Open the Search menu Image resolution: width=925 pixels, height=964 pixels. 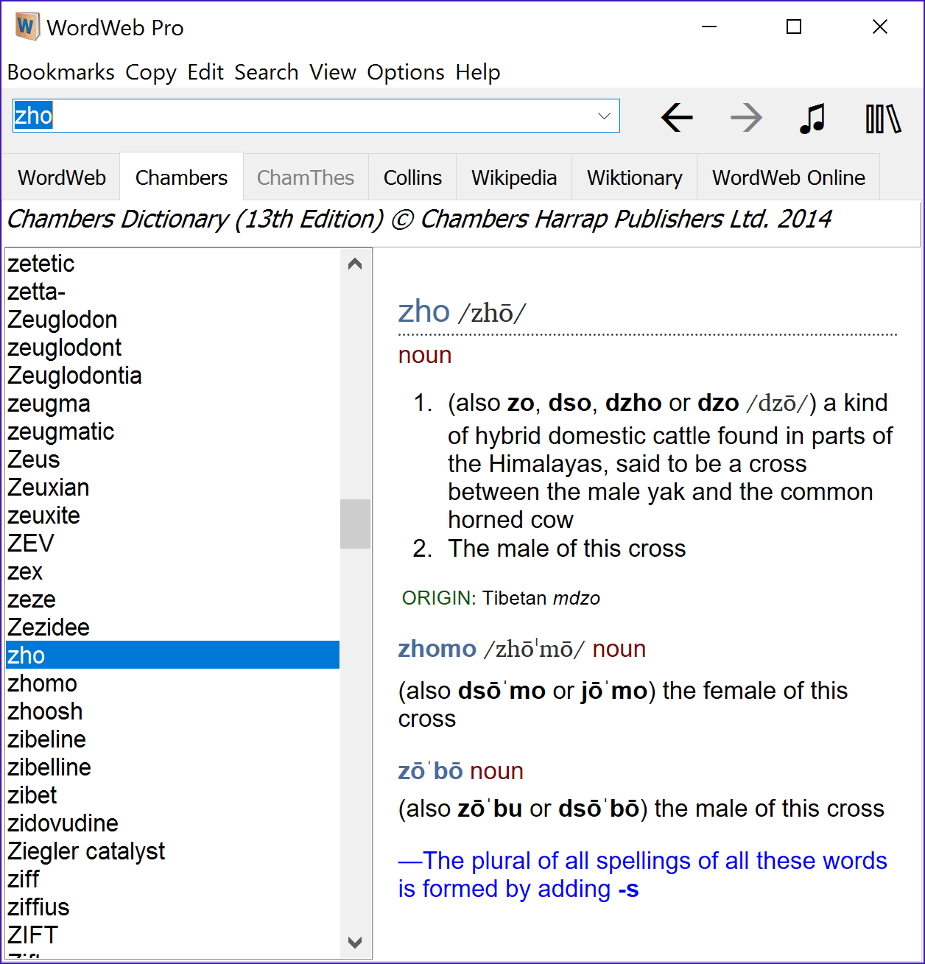point(266,72)
